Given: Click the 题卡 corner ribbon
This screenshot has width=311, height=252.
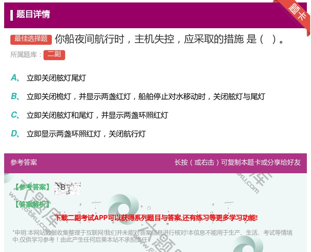Looking at the screenshot, I should tap(297, 13).
